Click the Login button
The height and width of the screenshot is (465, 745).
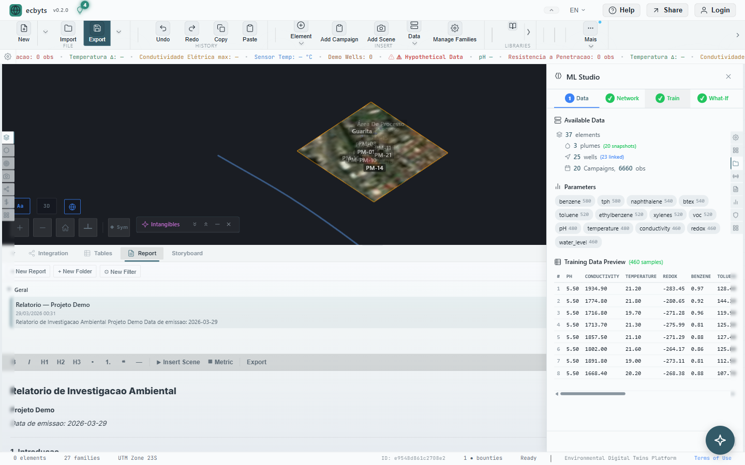[x=715, y=10]
